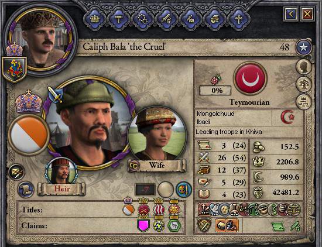Open the family tree button
This screenshot has height=247, width=322.
[x=303, y=84]
